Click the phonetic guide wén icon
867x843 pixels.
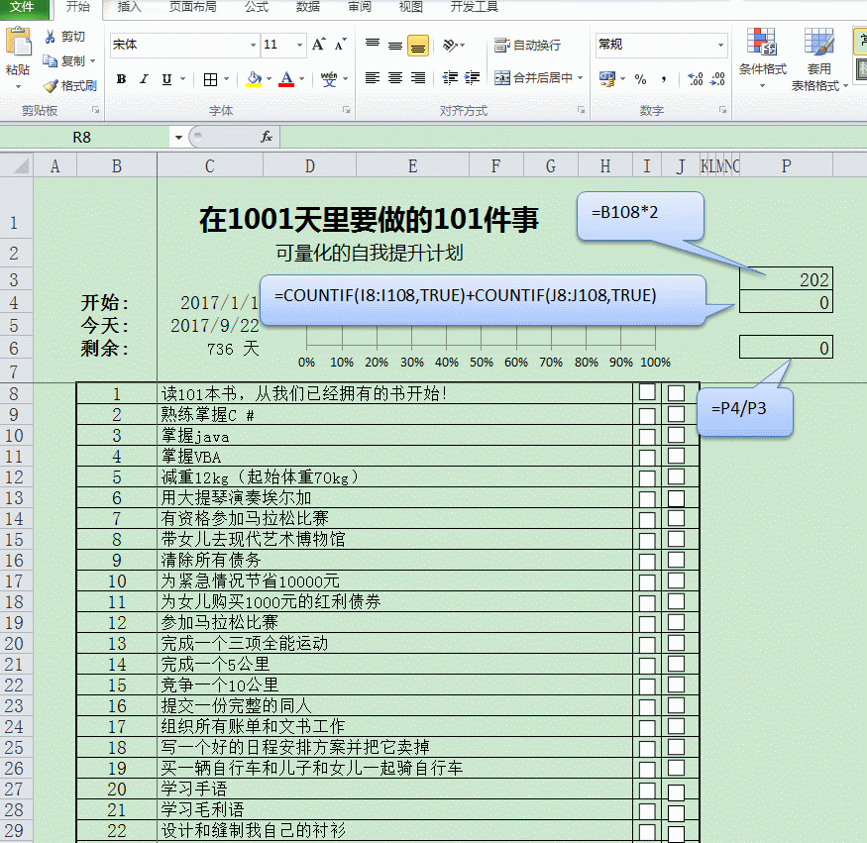[329, 79]
